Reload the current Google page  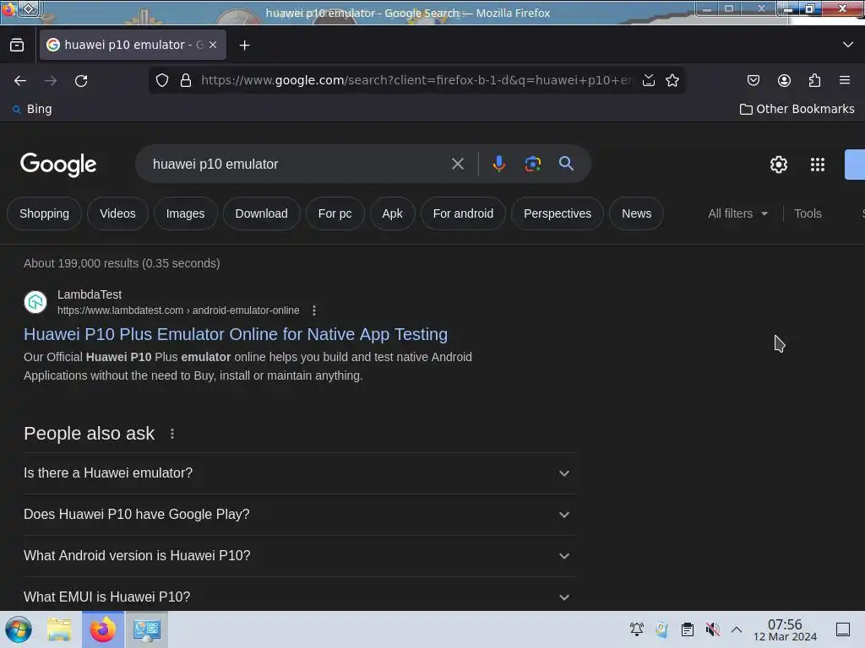click(81, 80)
